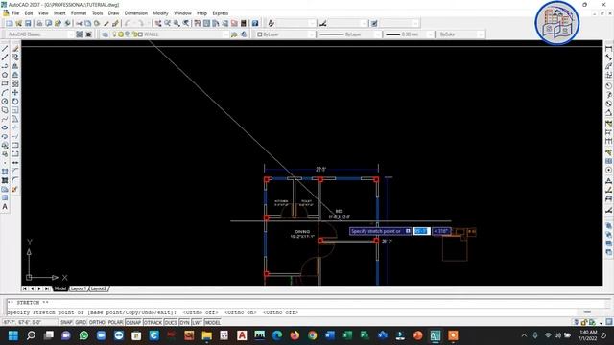
Task: Select the Line tool in Draw toolbar
Action: pos(5,49)
